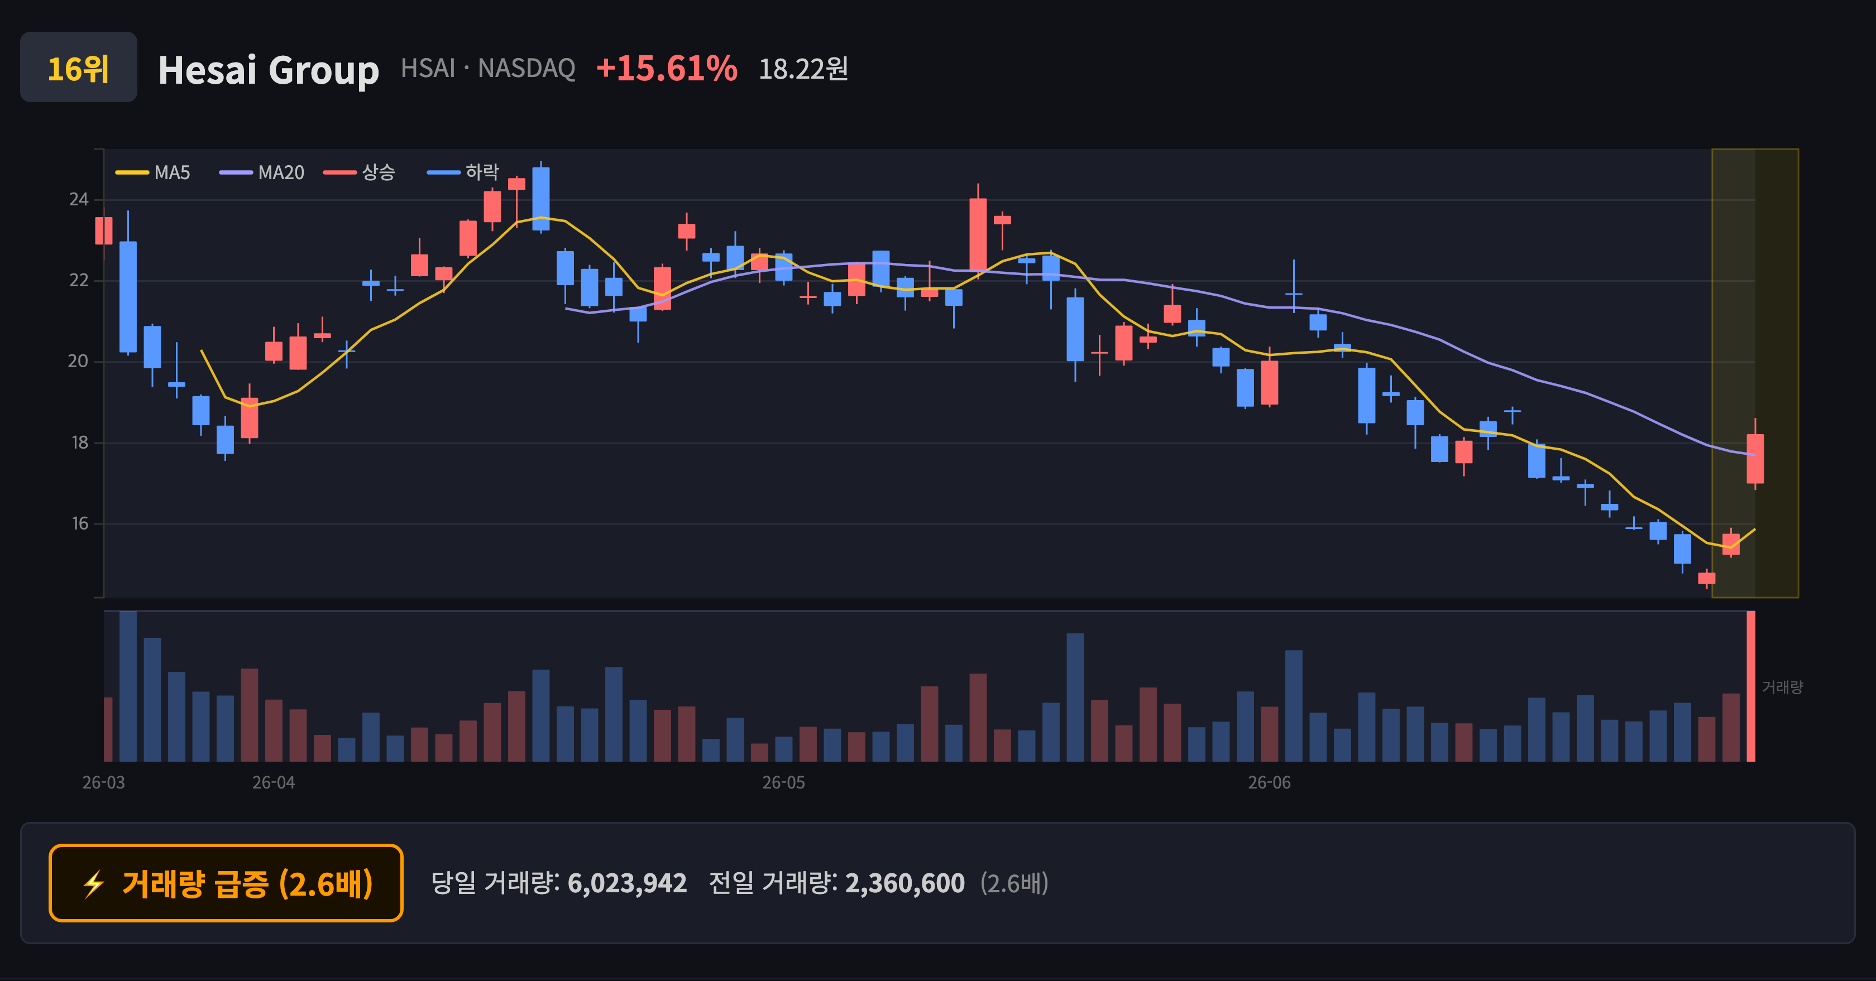
Task: Click the lightning bolt icon in the badge
Action: click(x=93, y=884)
